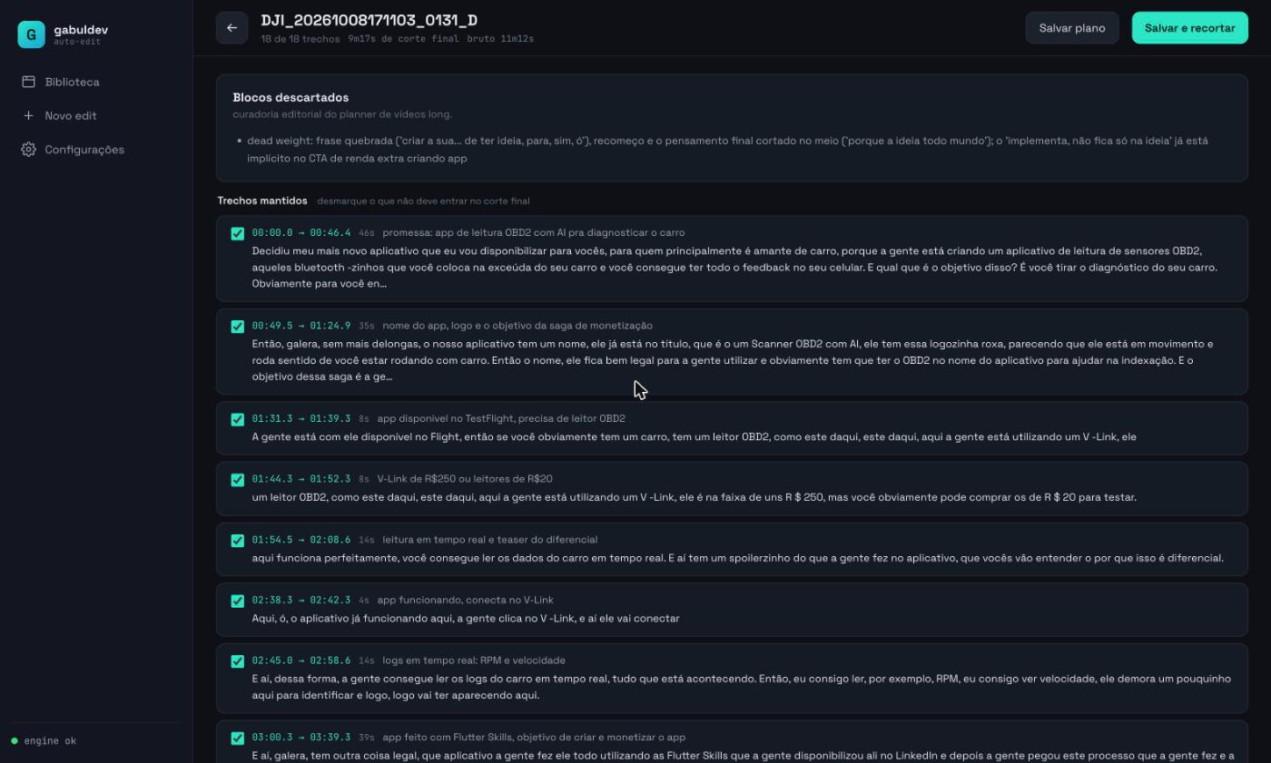Click the timestamp 00:49.5 → 01:24.9
Image resolution: width=1271 pixels, height=763 pixels.
click(x=301, y=326)
